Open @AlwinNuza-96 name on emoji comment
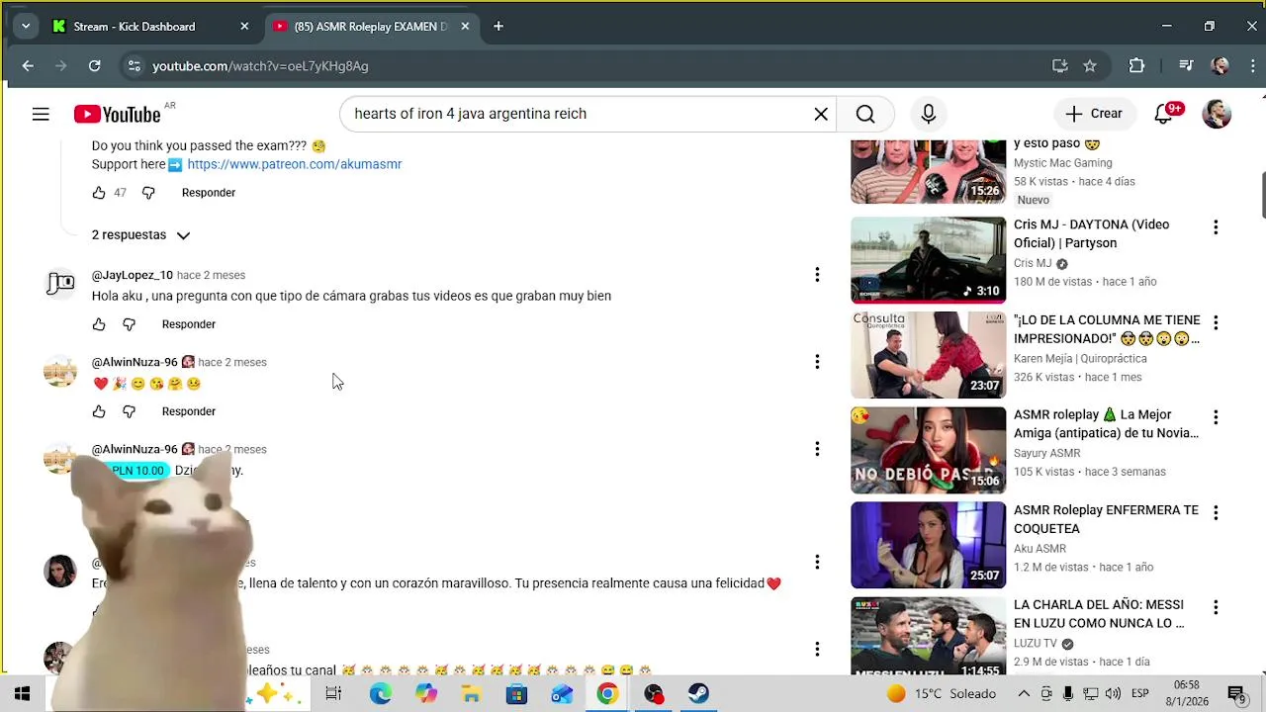 coord(135,362)
